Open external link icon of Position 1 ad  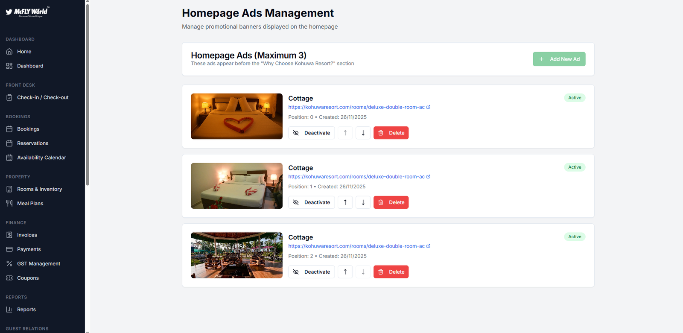pos(429,177)
